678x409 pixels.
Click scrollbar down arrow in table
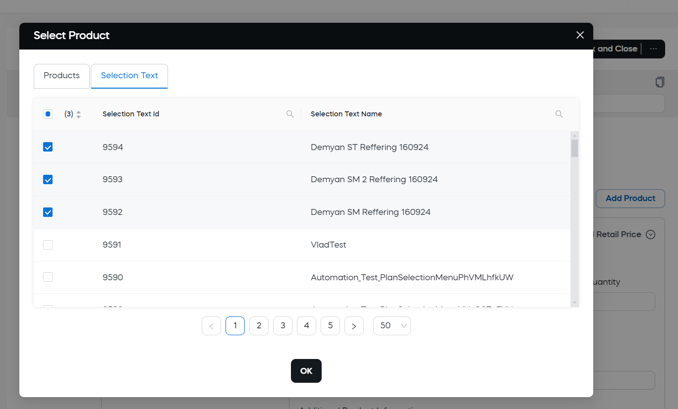pos(574,302)
